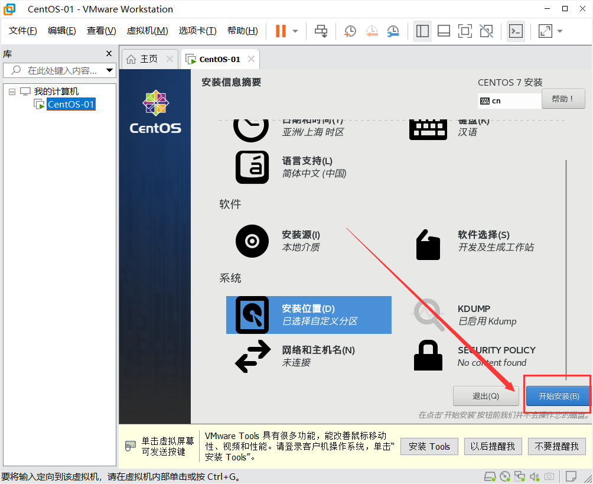The image size is (593, 484).
Task: Open the library search filter dropdown
Action: [x=109, y=69]
